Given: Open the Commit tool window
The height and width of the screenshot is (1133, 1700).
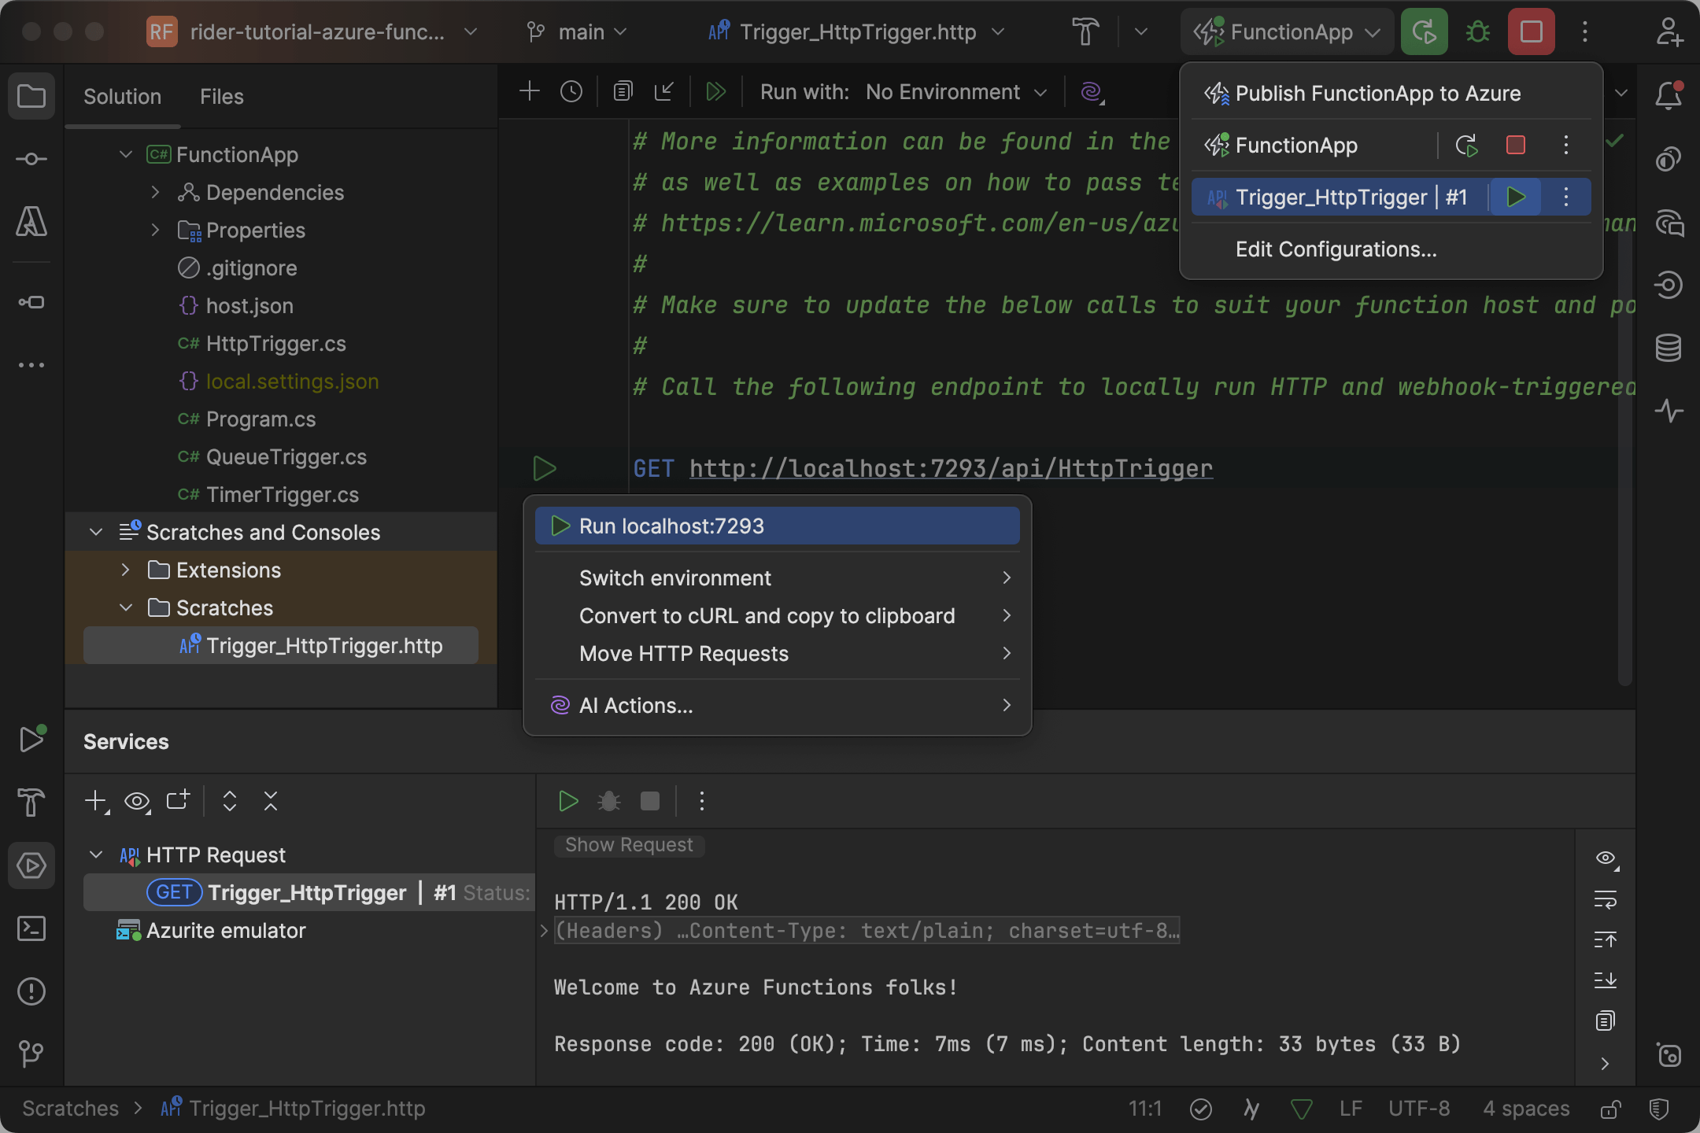Looking at the screenshot, I should tap(31, 158).
